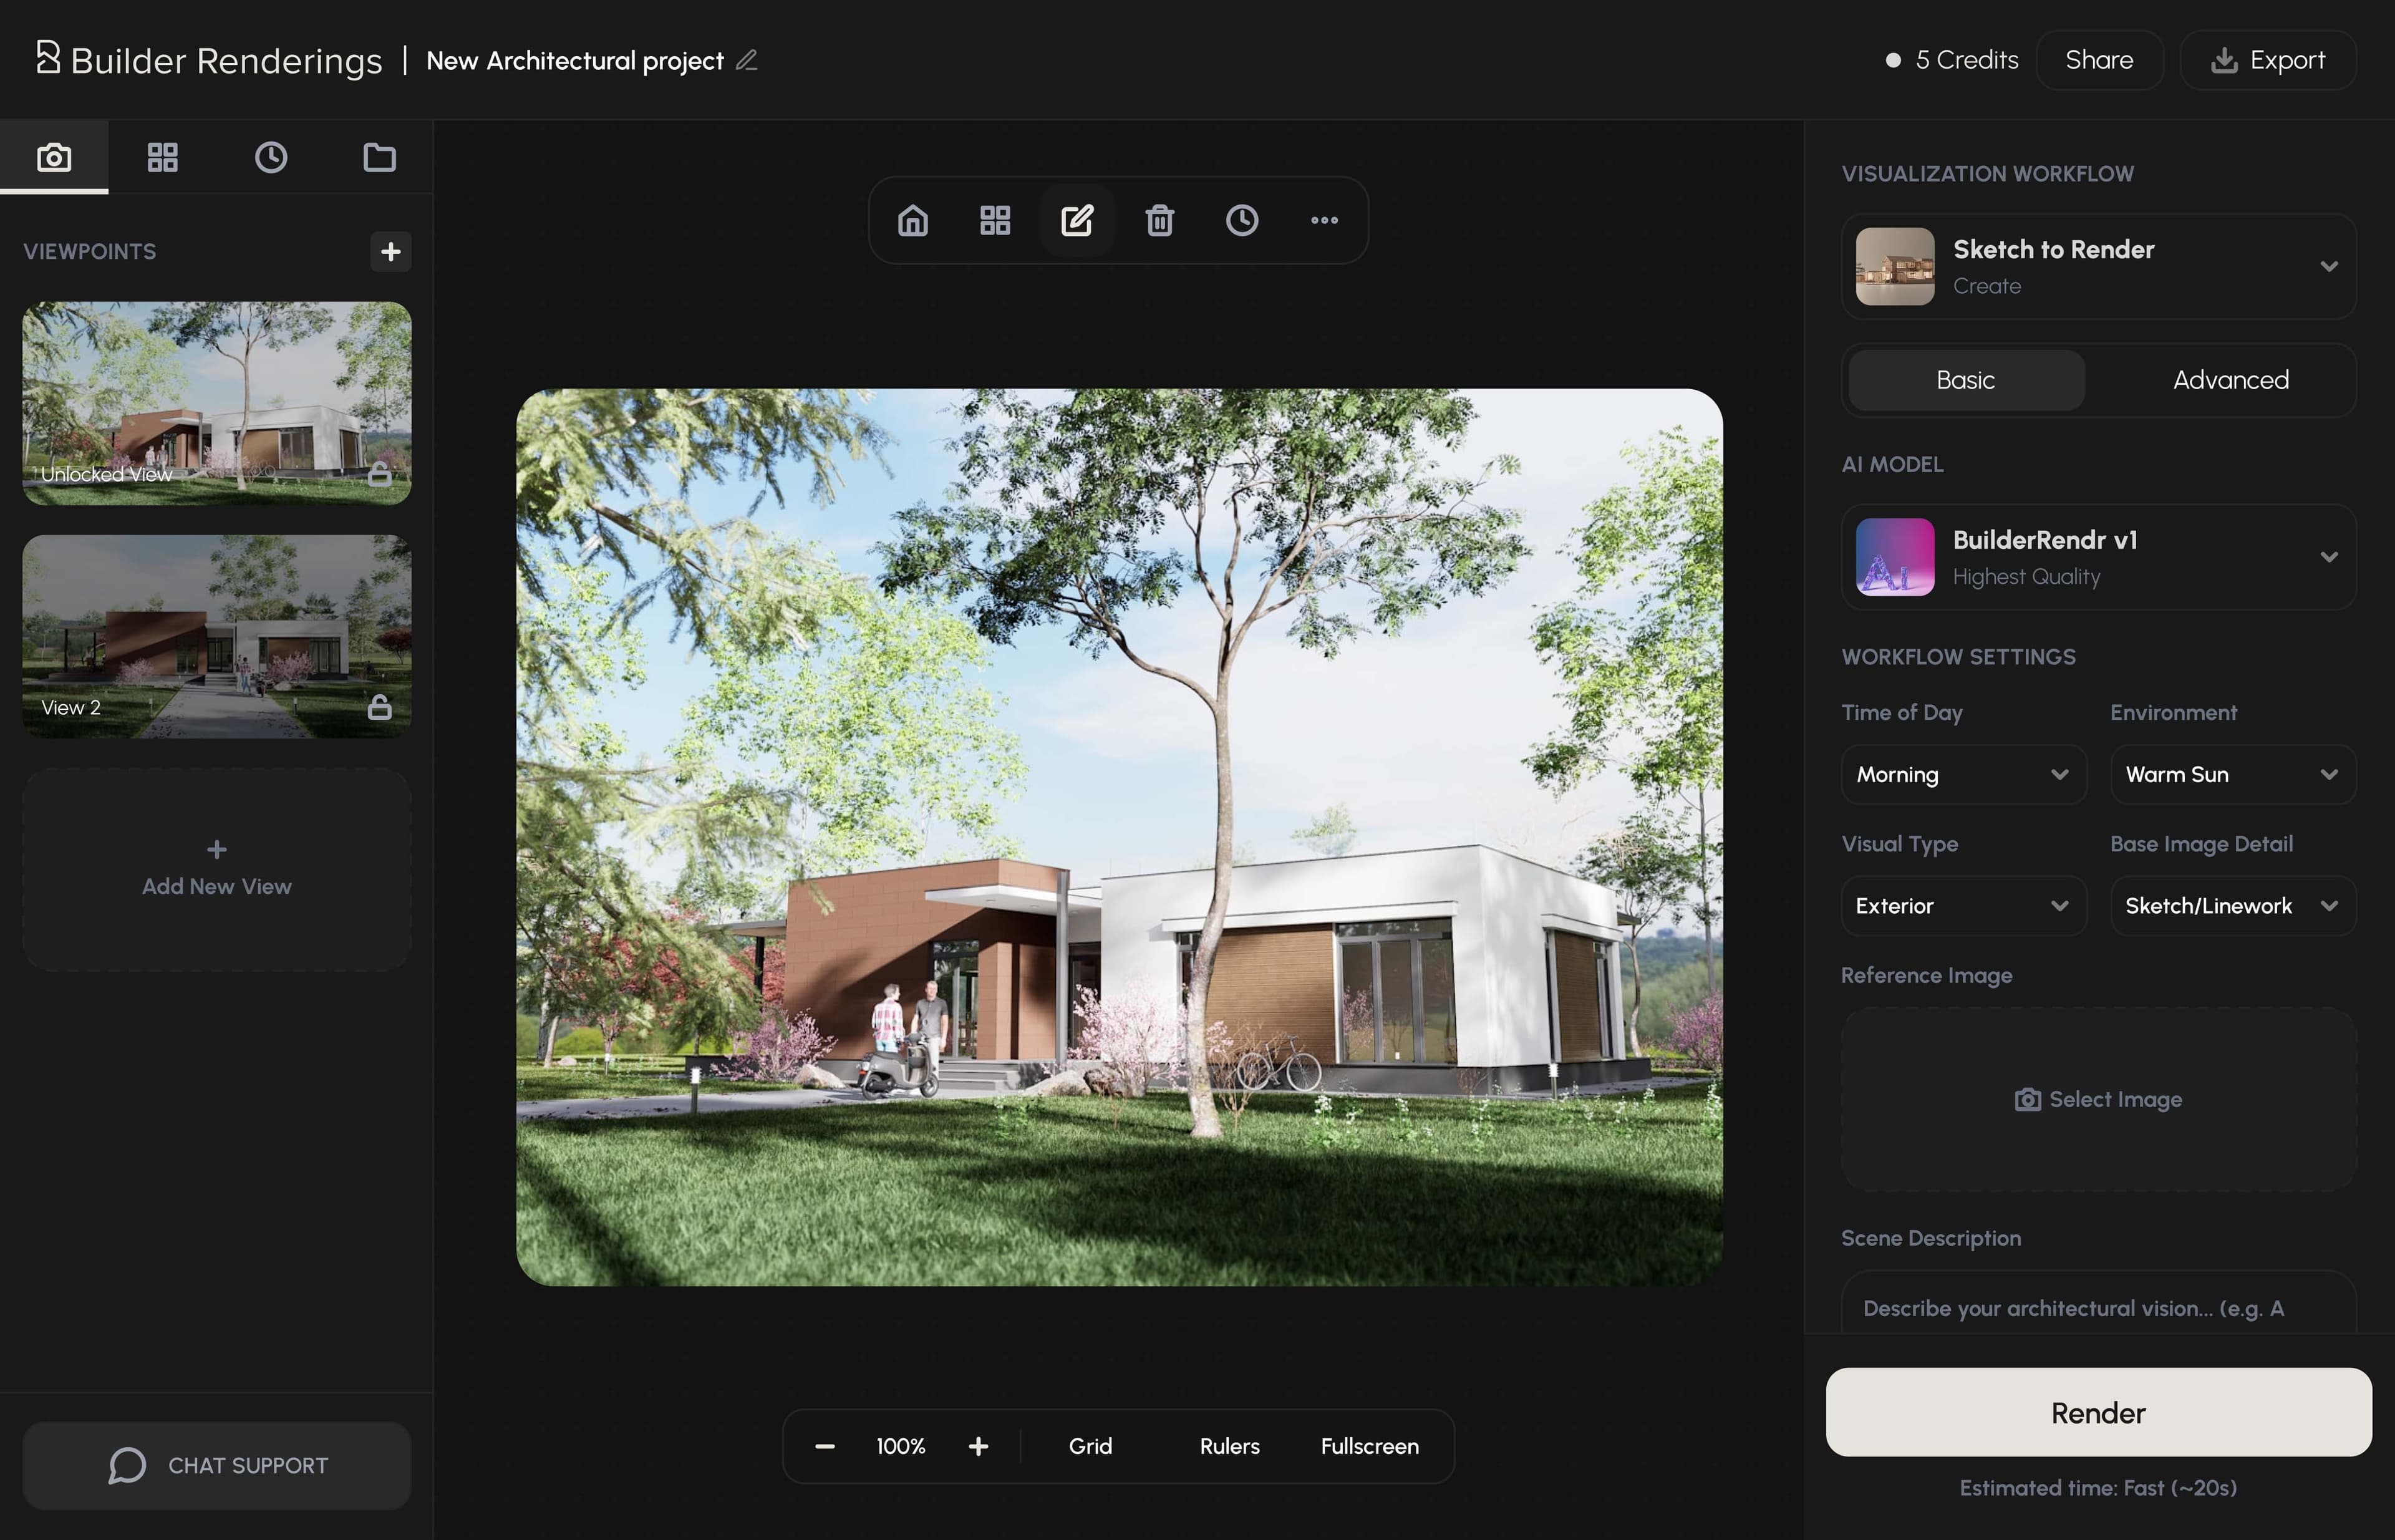Open the history clock sidebar tab
This screenshot has height=1540, width=2395.
tap(270, 157)
